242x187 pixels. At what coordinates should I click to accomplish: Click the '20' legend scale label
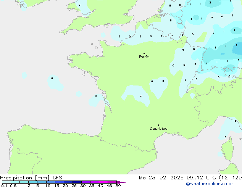tap(65, 185)
